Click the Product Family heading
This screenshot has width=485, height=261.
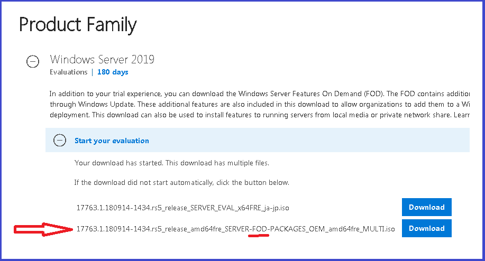point(78,24)
